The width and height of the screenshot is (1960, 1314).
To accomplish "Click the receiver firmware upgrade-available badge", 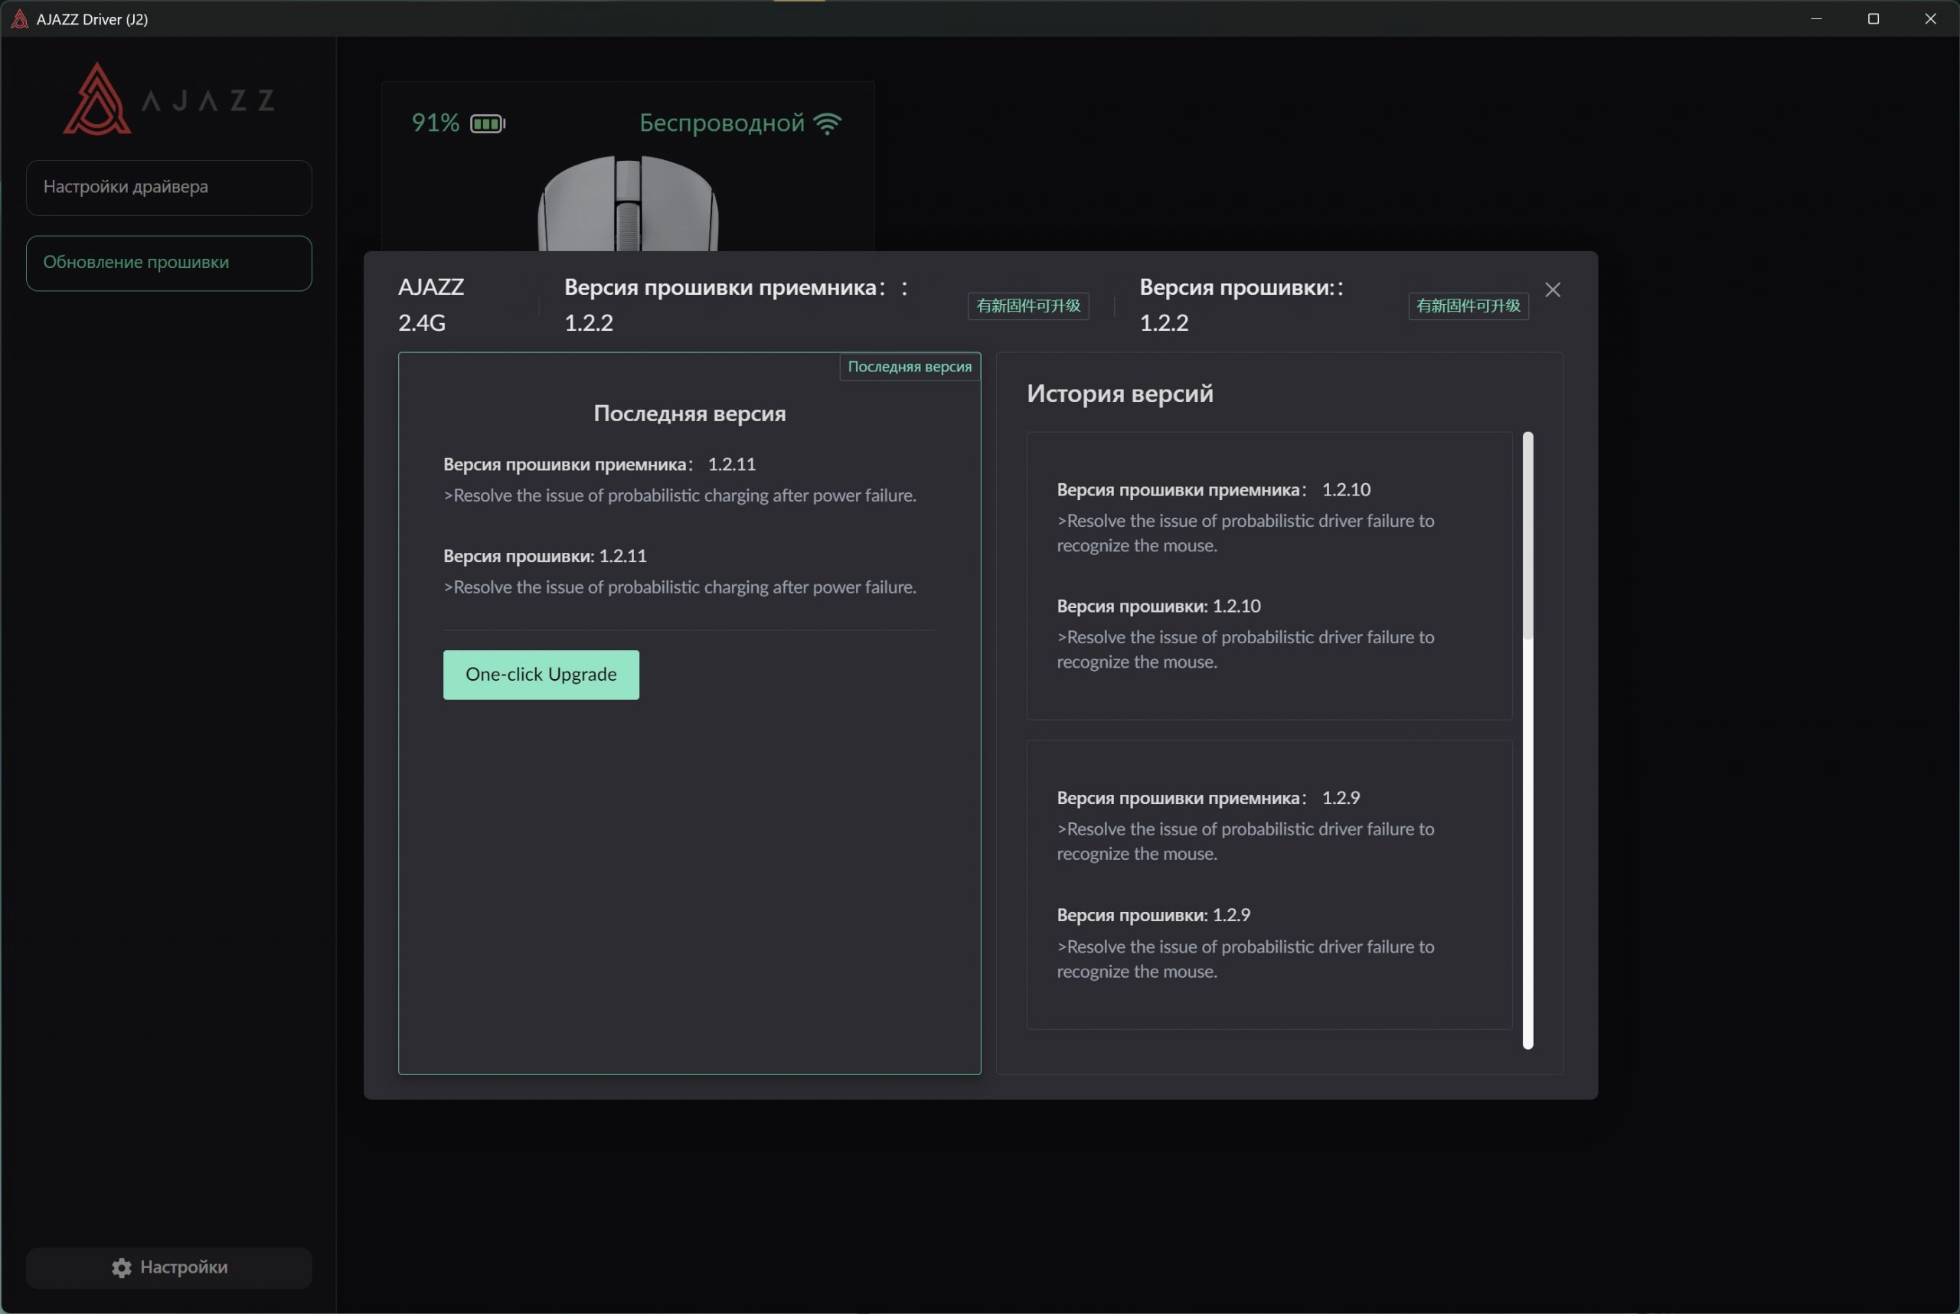I will tap(1027, 306).
